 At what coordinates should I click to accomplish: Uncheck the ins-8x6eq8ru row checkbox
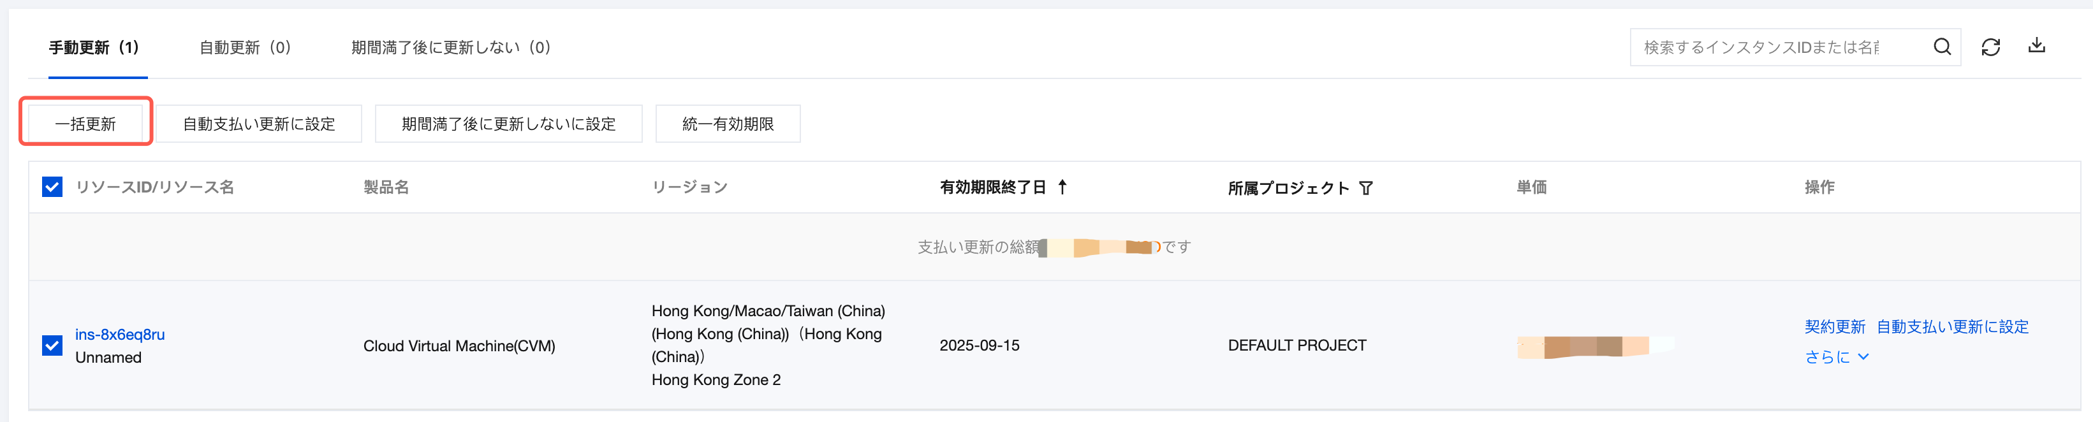tap(52, 346)
